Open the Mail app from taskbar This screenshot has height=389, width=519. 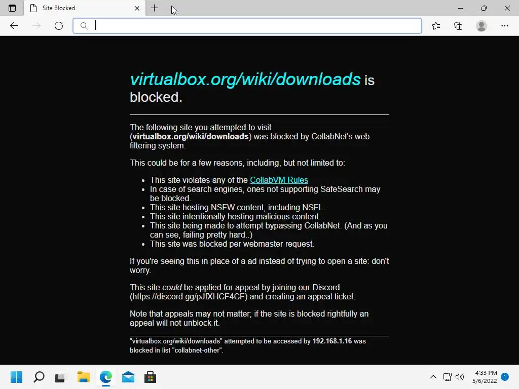[x=128, y=377]
